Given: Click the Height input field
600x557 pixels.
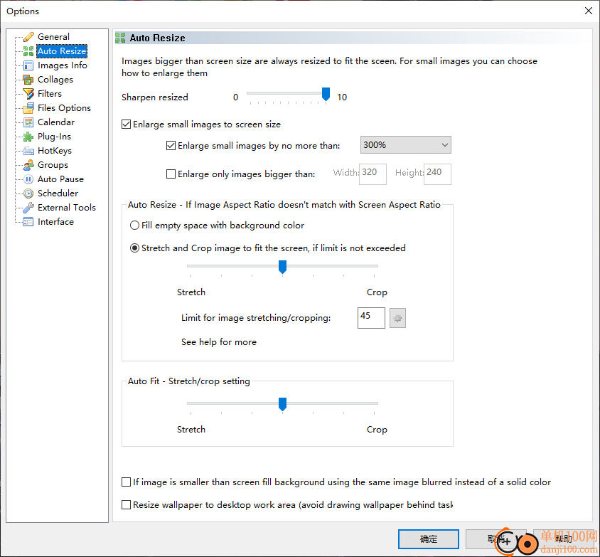Looking at the screenshot, I should point(437,174).
